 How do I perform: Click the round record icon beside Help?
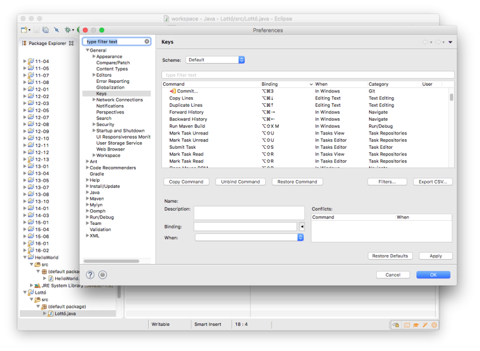(103, 275)
